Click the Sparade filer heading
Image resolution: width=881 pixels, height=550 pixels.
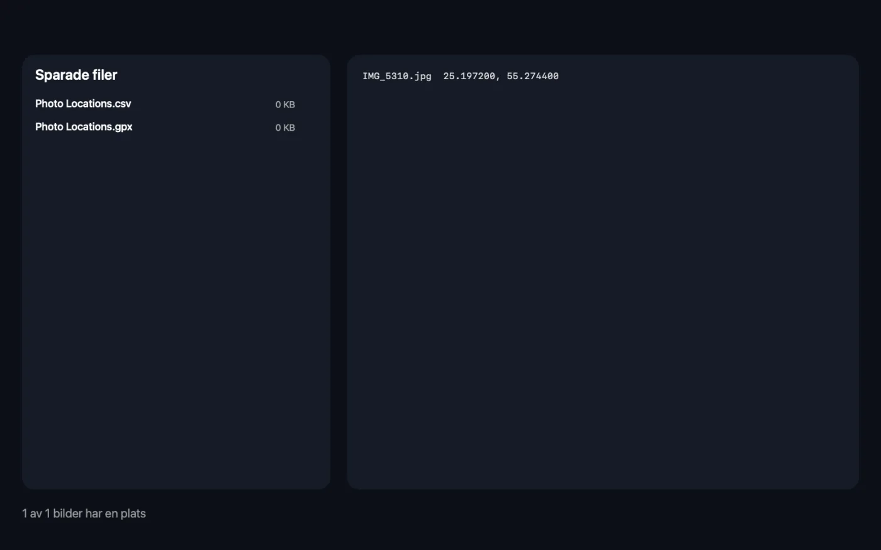pyautogui.click(x=76, y=75)
